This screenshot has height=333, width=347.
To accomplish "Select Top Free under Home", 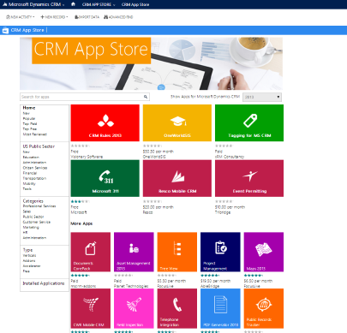I will 30,129.
